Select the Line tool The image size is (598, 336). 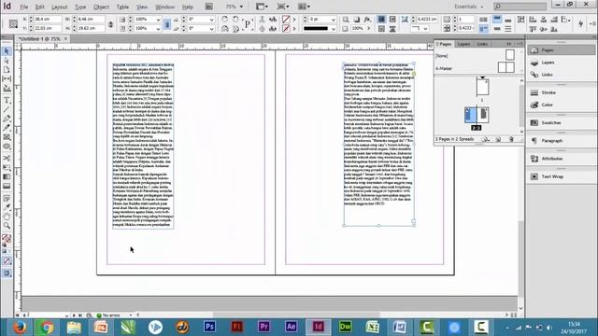point(7,110)
